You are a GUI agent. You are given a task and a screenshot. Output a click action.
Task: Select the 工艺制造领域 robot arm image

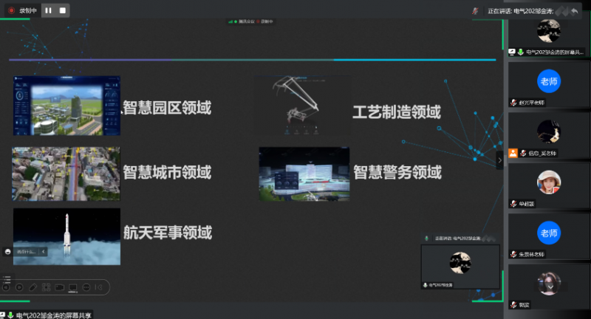(302, 105)
